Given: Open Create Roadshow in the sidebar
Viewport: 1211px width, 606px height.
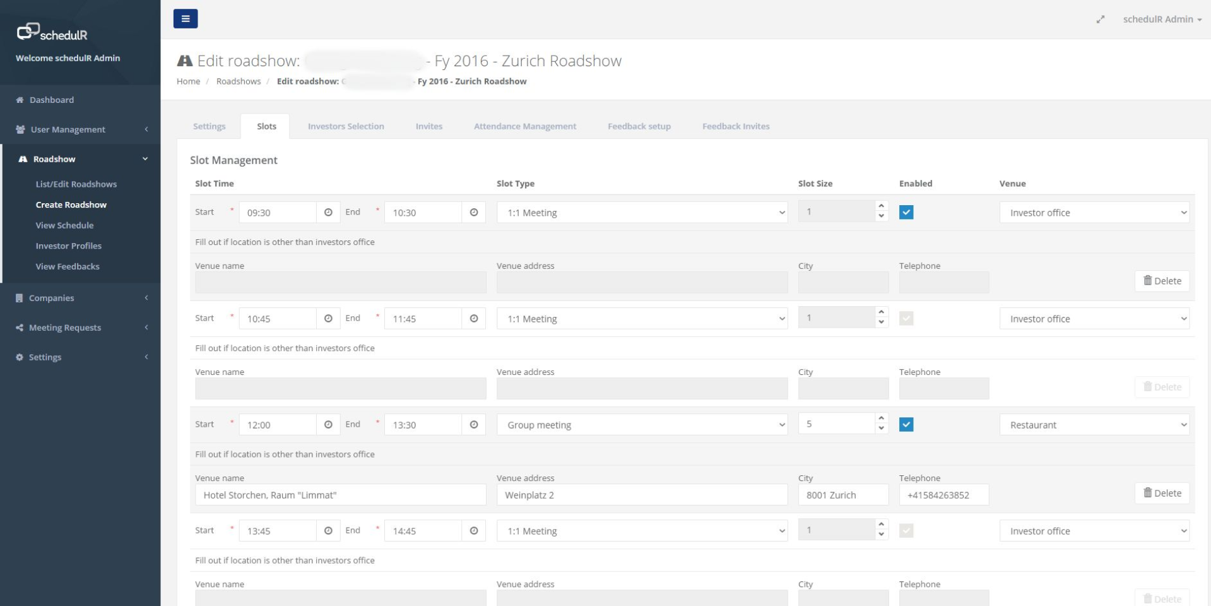Looking at the screenshot, I should point(71,204).
